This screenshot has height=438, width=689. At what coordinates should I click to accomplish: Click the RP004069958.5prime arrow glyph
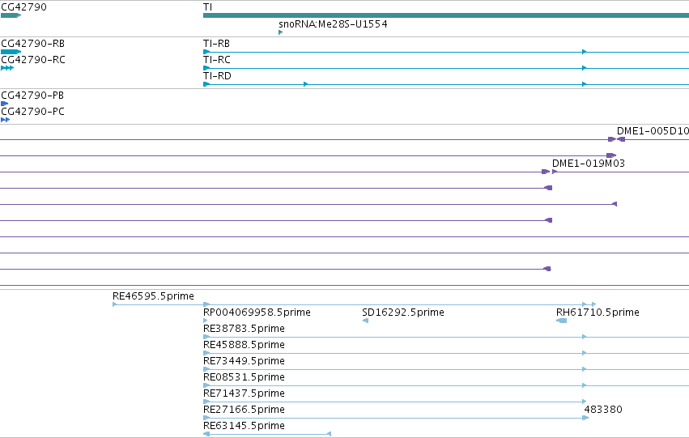coord(205,321)
